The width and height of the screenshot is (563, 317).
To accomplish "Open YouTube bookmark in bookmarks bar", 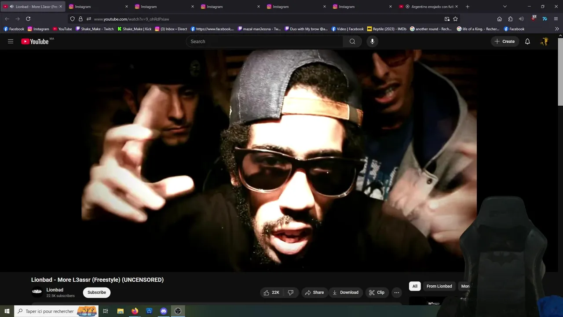I will click(62, 29).
